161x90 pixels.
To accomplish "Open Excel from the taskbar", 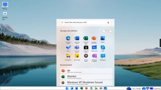I will coord(82,88).
